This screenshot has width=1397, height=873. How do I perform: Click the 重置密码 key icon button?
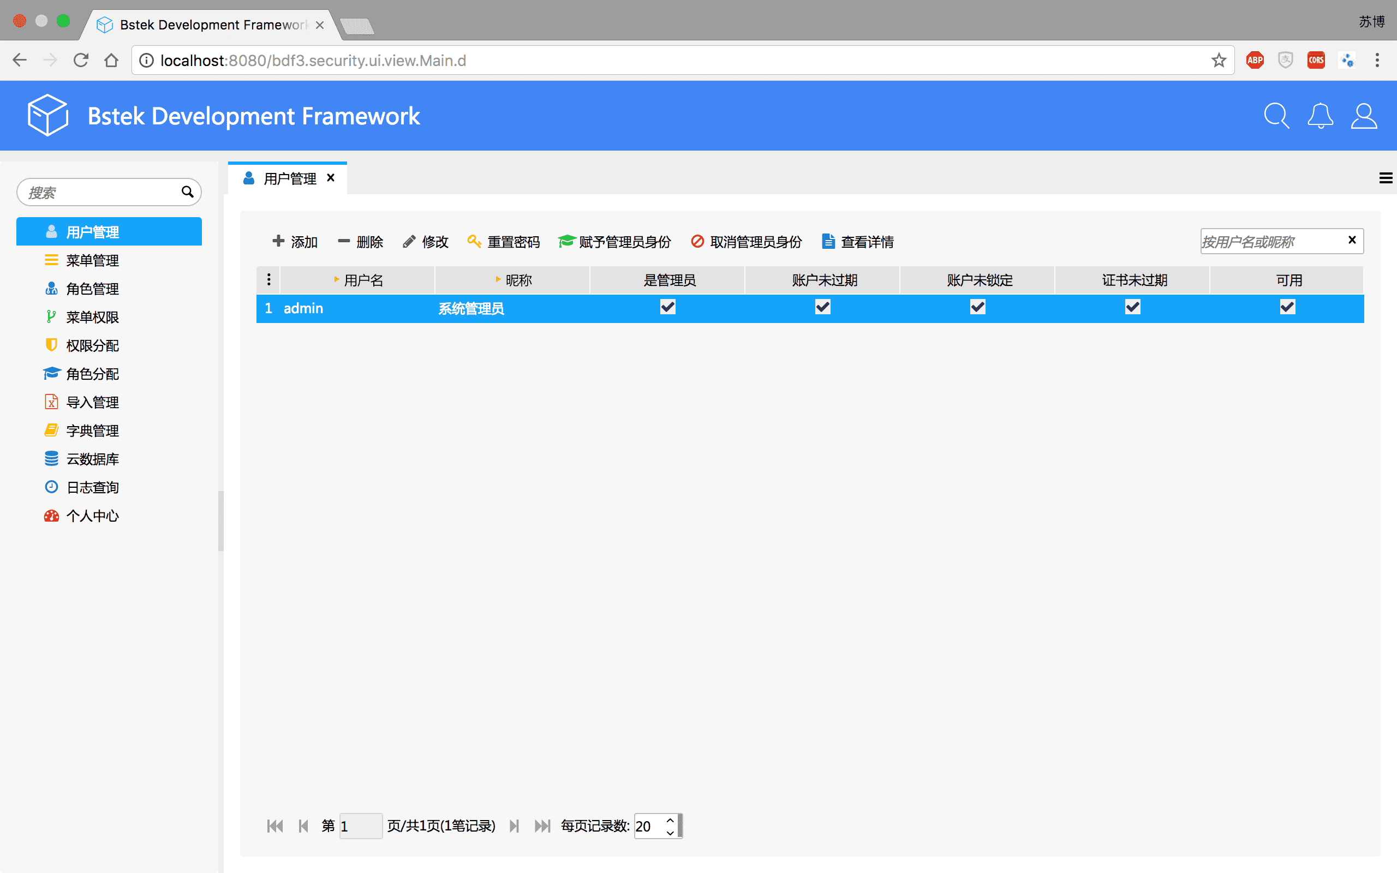pos(503,242)
